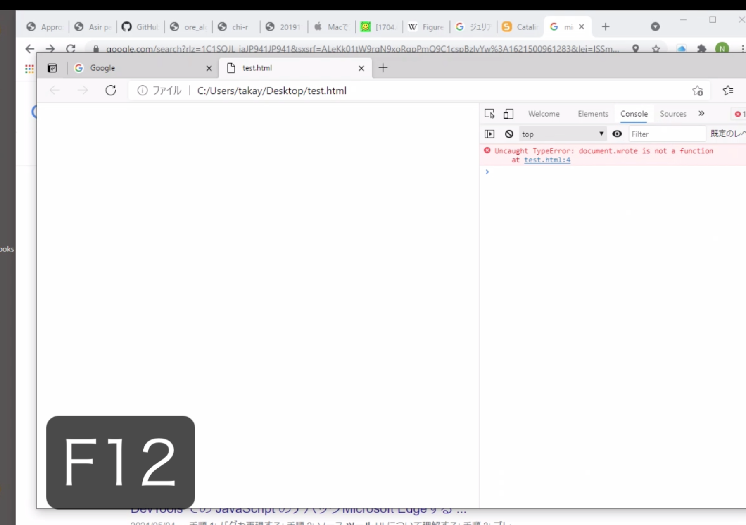Close the test.html tab in Edge

(361, 68)
